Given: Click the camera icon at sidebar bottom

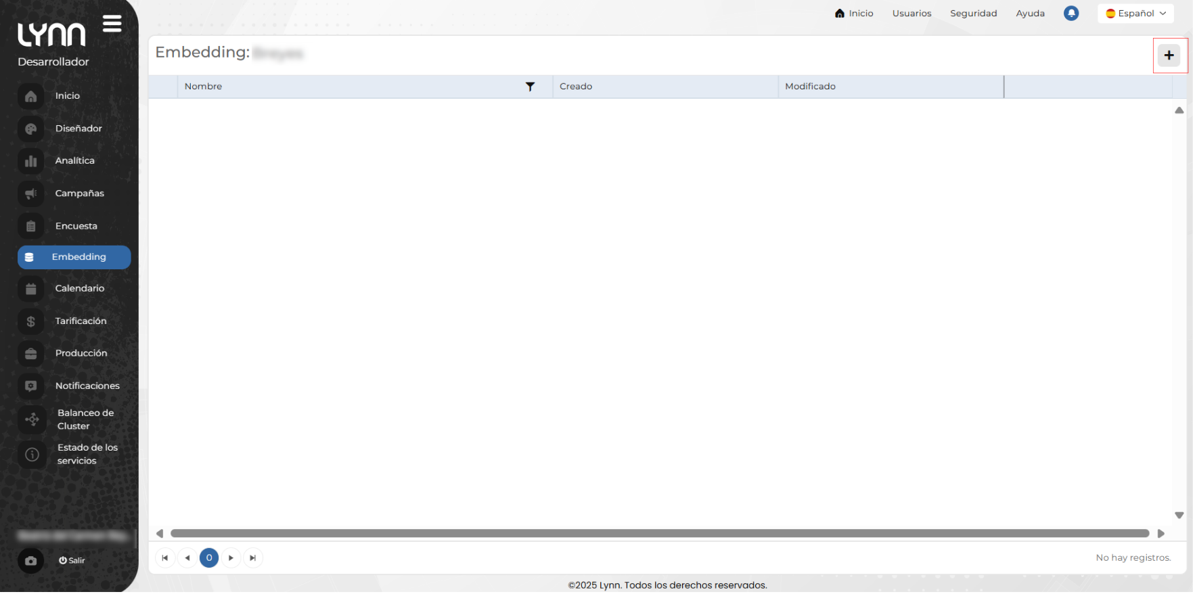Looking at the screenshot, I should (31, 561).
